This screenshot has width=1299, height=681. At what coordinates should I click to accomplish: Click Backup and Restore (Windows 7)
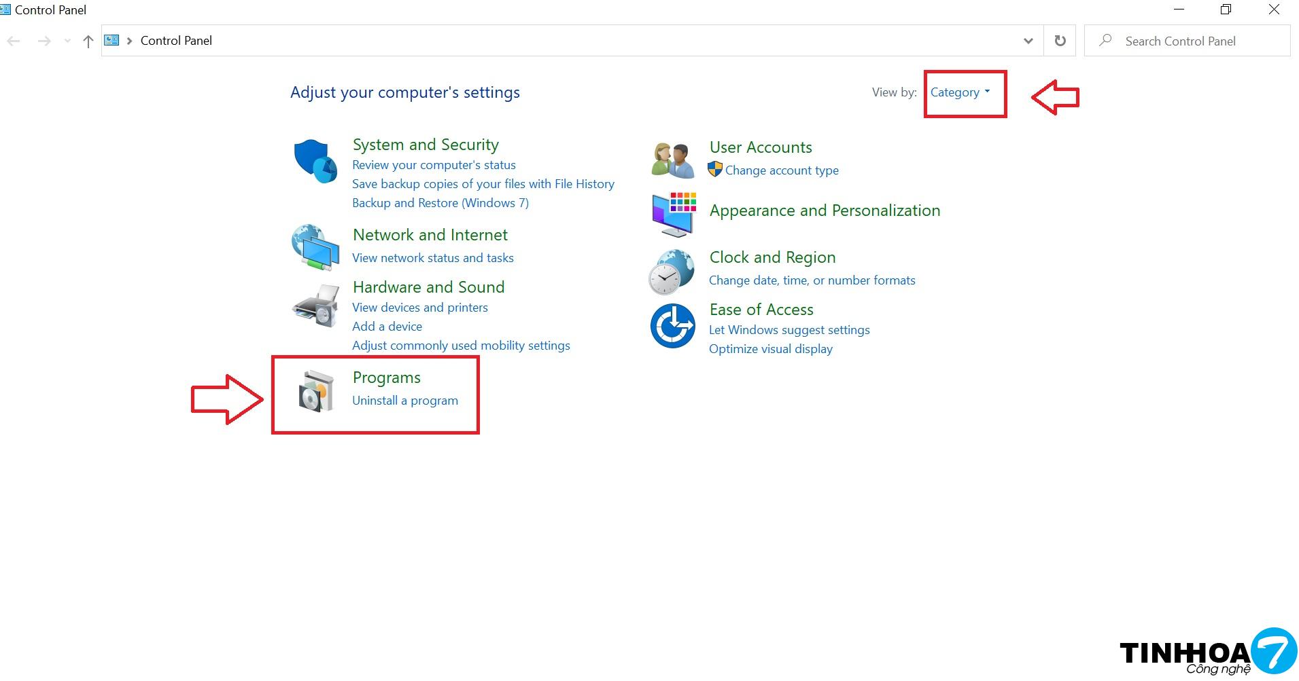tap(440, 203)
